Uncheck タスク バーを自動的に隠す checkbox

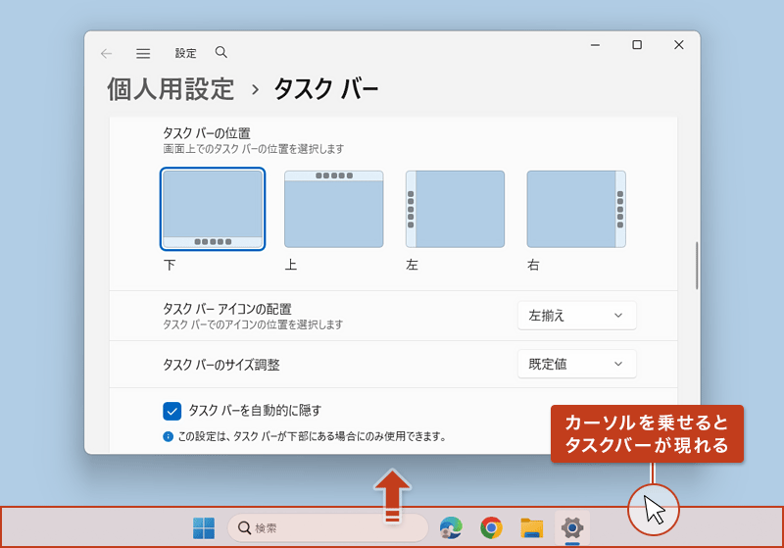(x=172, y=412)
